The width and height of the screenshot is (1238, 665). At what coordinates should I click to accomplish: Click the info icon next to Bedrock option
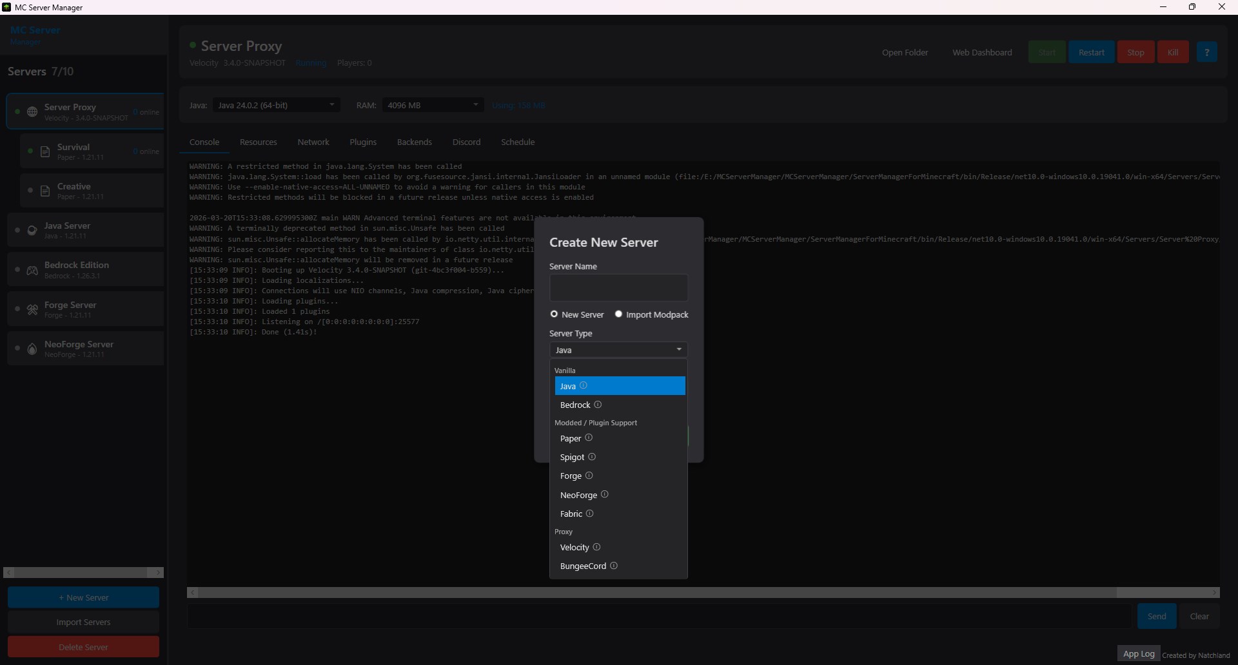(x=598, y=405)
